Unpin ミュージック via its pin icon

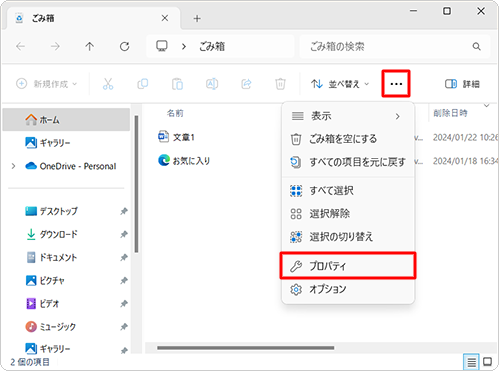click(x=124, y=327)
